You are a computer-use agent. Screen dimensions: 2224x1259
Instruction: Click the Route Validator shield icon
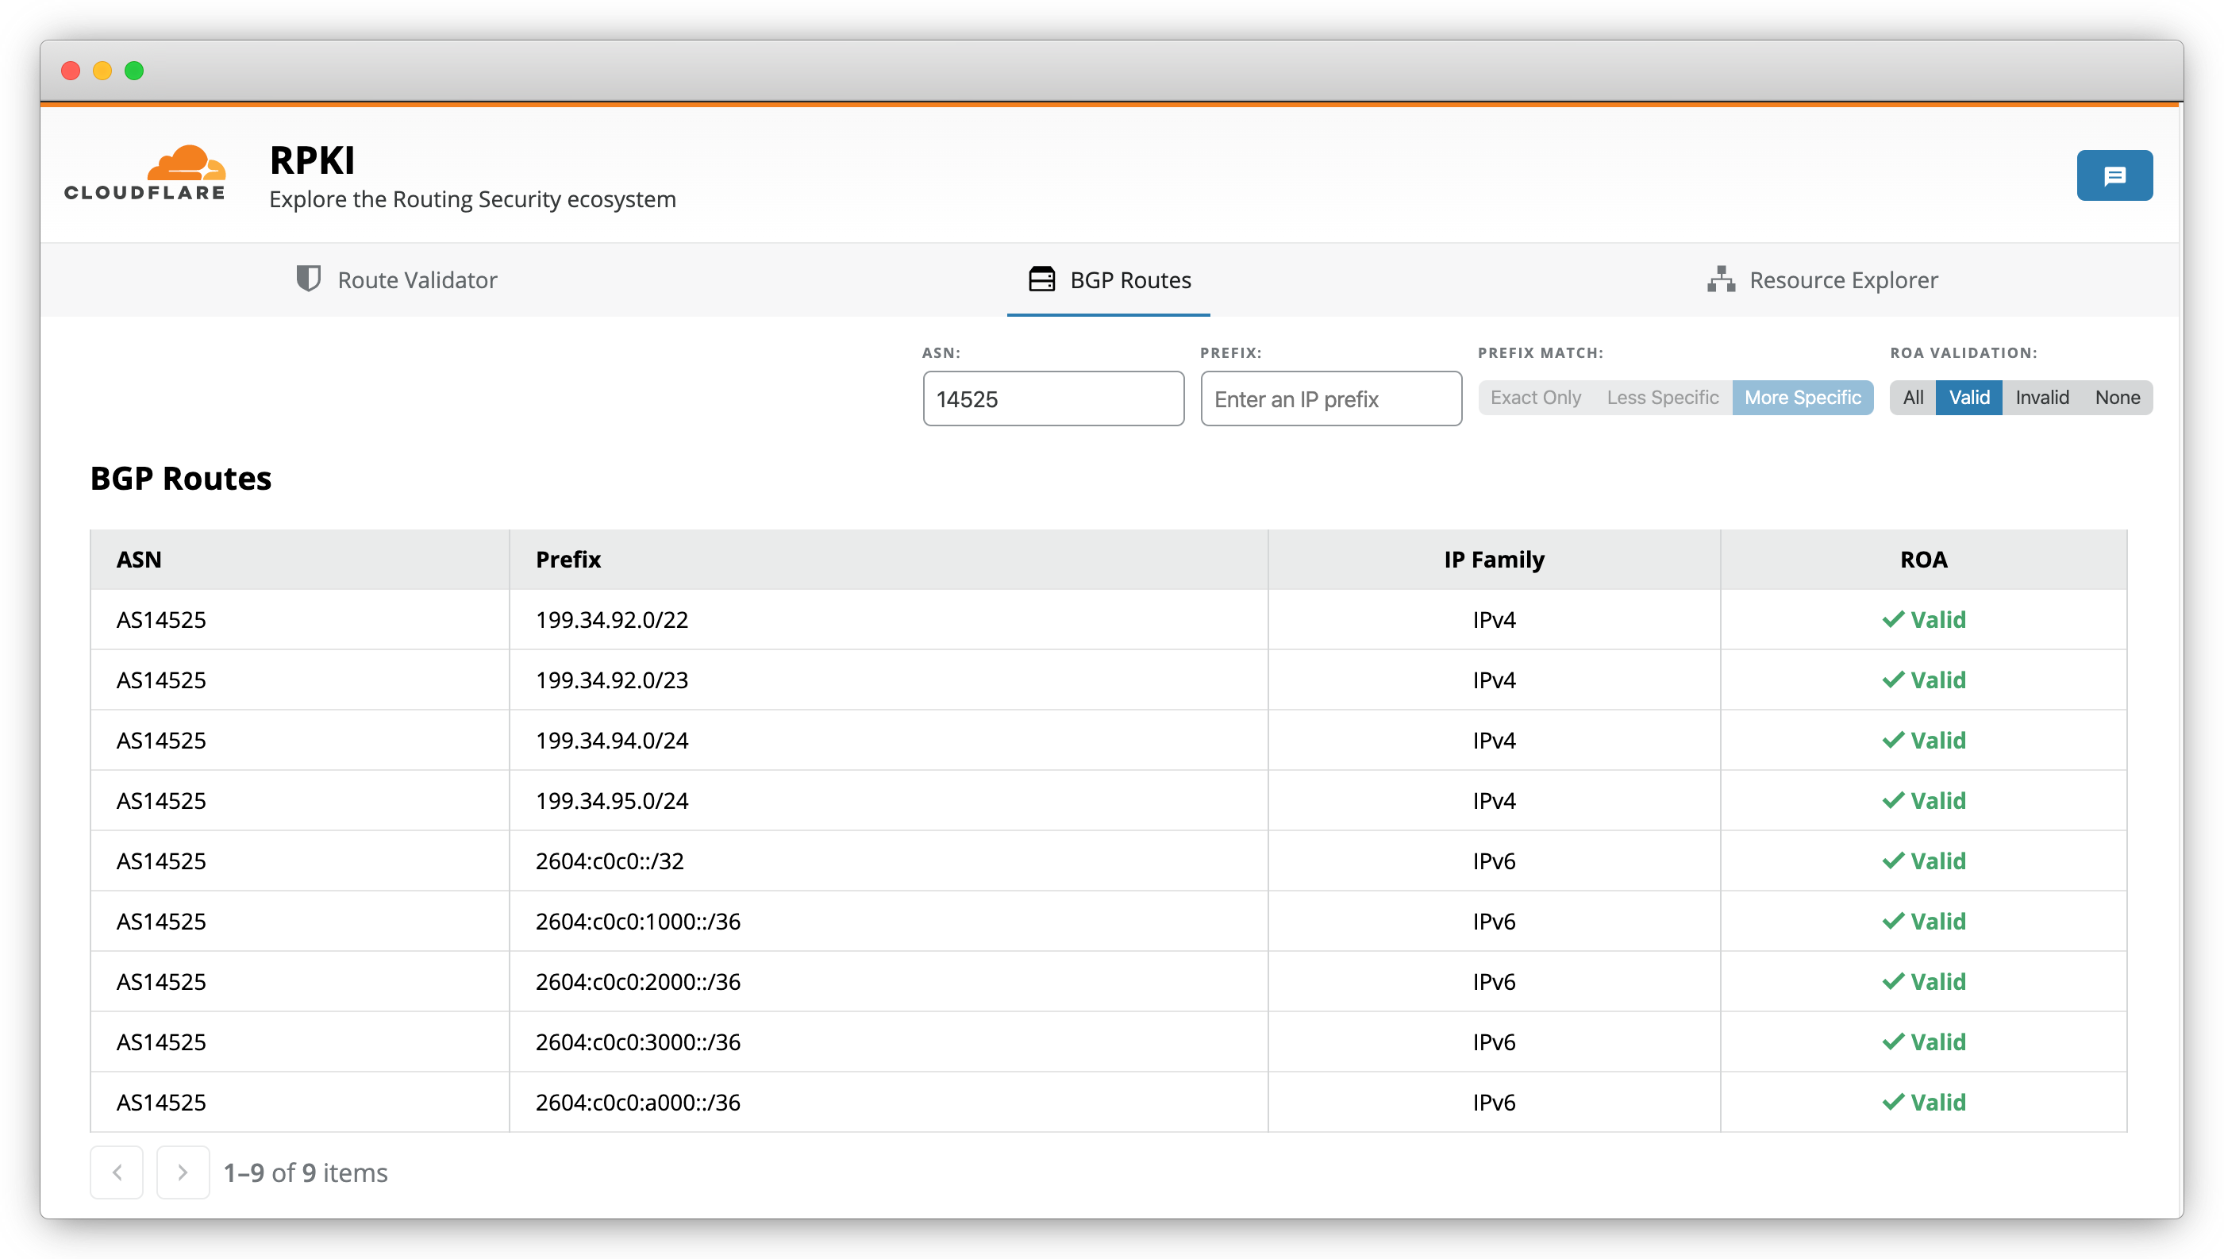(309, 279)
